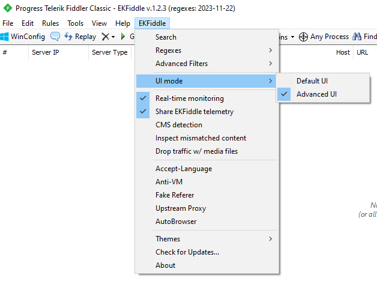
Task: Choose Upstream Proxy menu entry
Action: (208, 208)
